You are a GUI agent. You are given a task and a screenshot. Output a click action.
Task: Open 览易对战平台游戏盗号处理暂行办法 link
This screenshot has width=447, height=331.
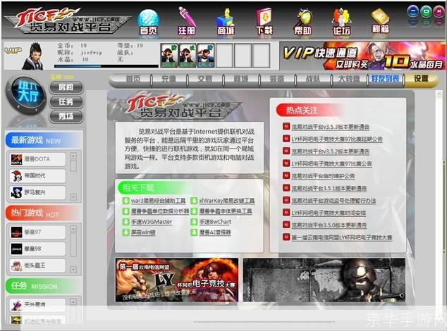point(333,201)
